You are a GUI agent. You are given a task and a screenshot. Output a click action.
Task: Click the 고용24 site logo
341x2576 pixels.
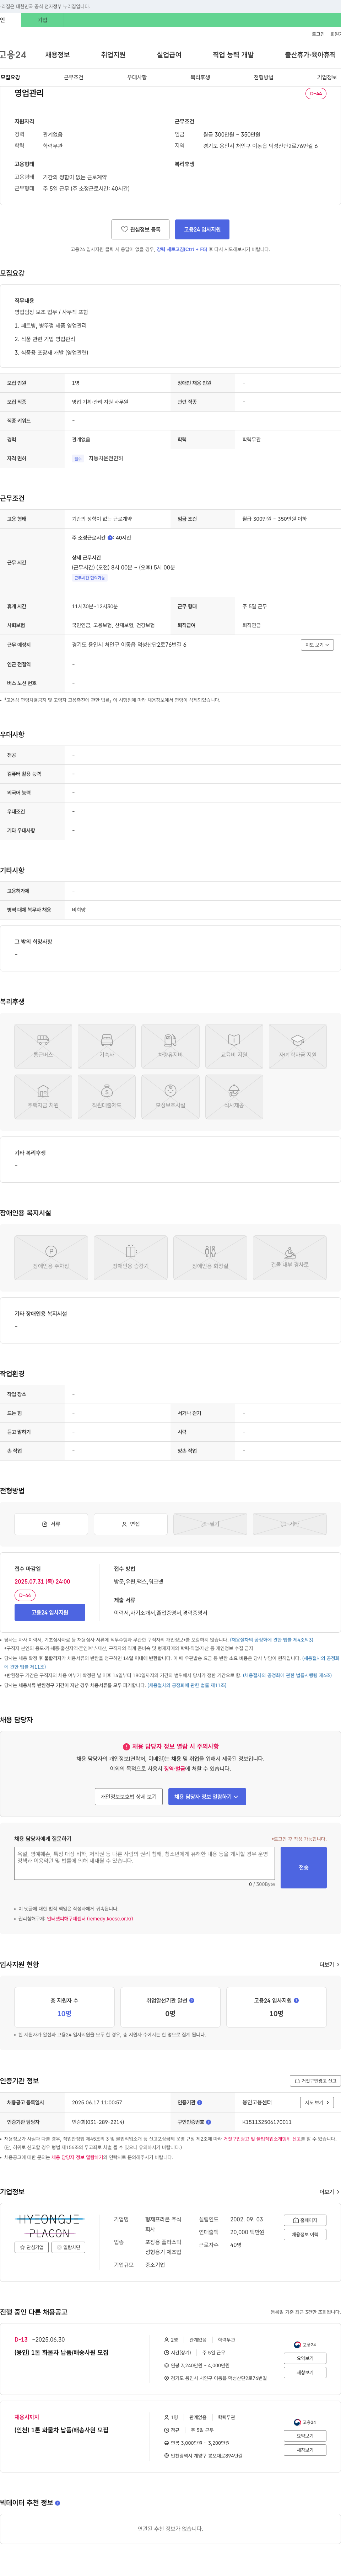13,55
